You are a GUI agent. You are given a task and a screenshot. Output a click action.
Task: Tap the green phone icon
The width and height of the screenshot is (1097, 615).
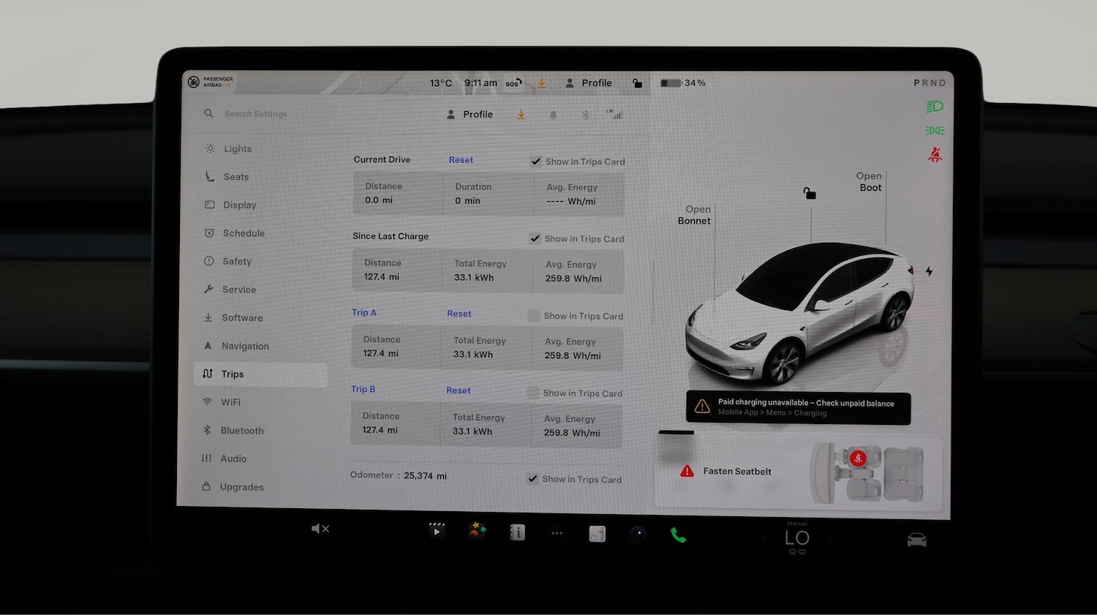click(x=678, y=535)
